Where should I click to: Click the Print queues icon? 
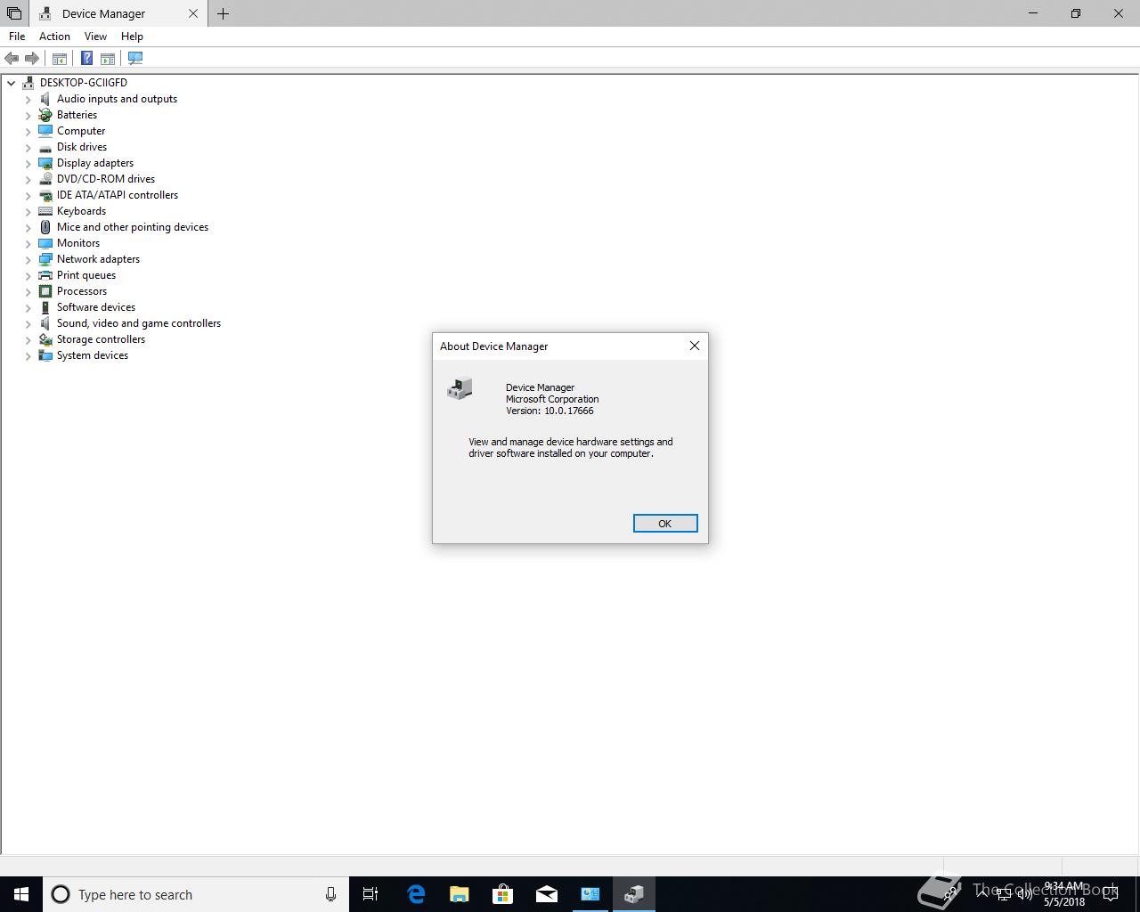45,275
